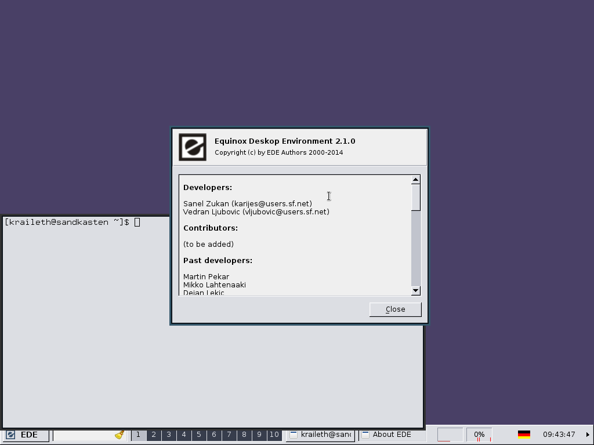Select workspace 10 in pager
This screenshot has height=445, width=594.
274,435
